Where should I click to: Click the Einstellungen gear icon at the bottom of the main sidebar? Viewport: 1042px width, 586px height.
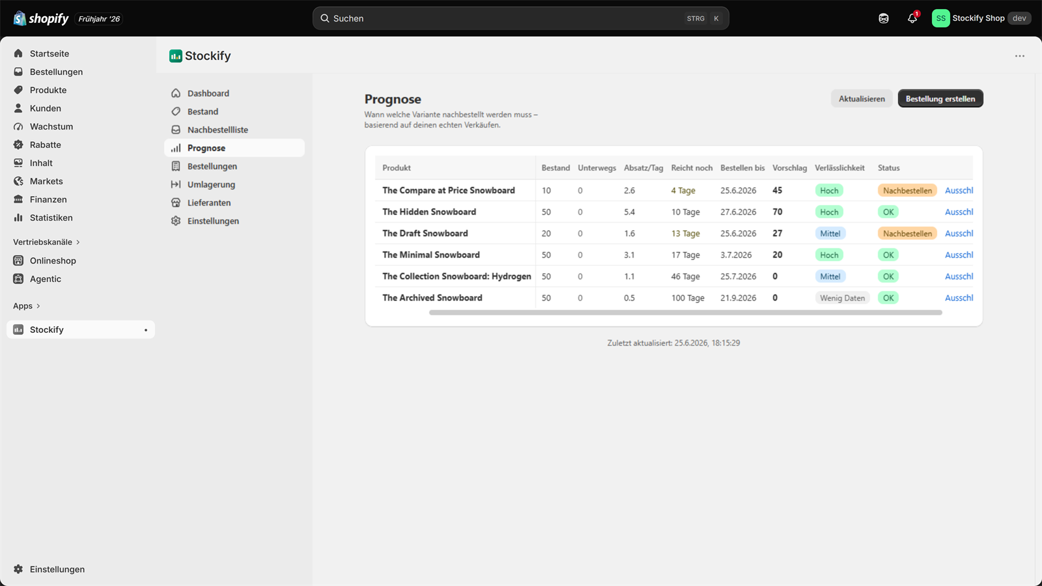pyautogui.click(x=18, y=569)
